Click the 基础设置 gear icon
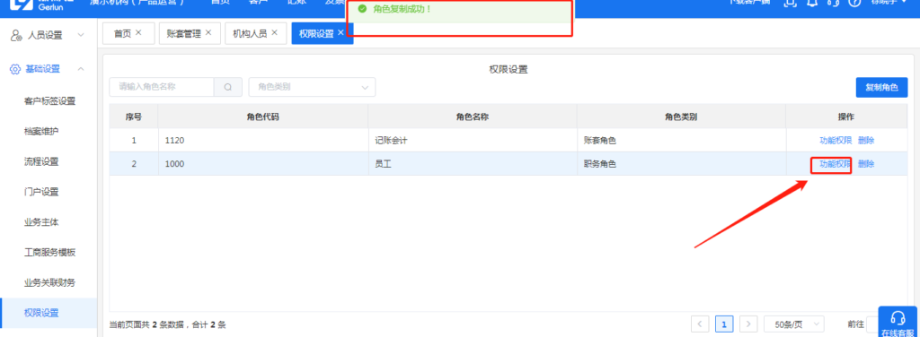This screenshot has width=920, height=337. [x=16, y=69]
